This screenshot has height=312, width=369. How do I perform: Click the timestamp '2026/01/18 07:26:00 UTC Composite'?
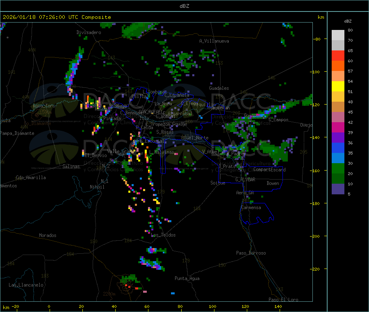pos(57,17)
